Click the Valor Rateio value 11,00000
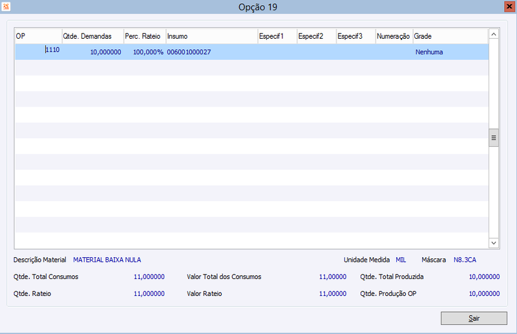Viewport: 517px width, 334px height. [x=333, y=293]
